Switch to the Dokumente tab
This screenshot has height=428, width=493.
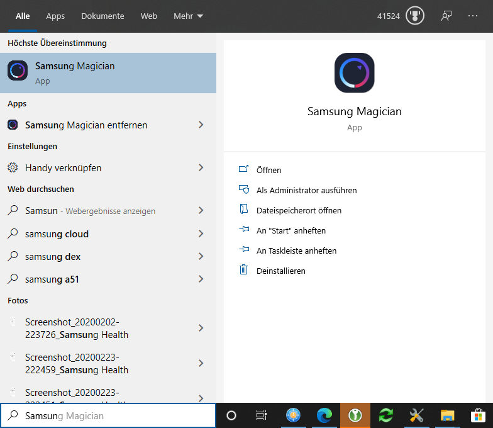pos(102,16)
